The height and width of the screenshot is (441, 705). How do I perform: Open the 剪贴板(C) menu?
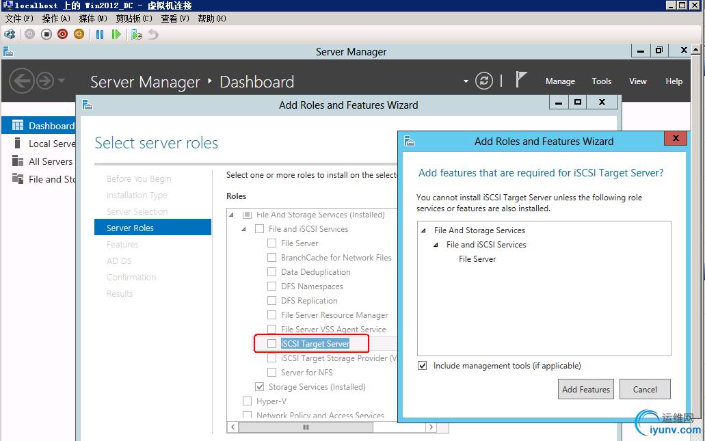134,18
